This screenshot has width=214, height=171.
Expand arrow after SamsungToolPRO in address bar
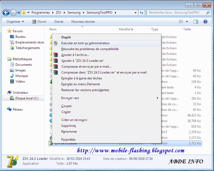116,13
